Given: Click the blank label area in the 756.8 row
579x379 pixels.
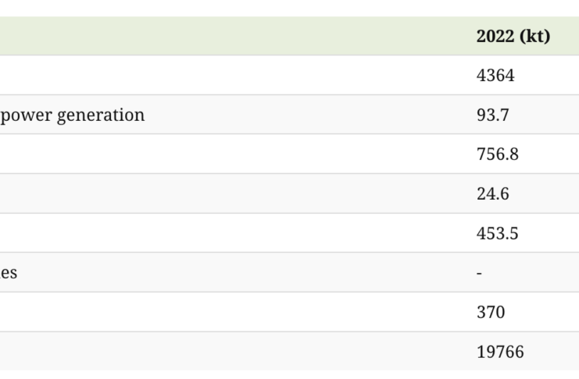Looking at the screenshot, I should click(x=234, y=154).
